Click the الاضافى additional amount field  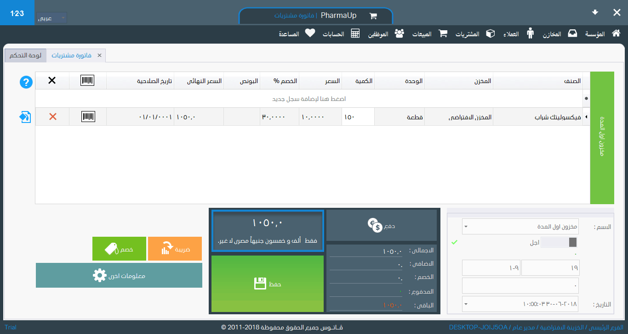tap(365, 265)
